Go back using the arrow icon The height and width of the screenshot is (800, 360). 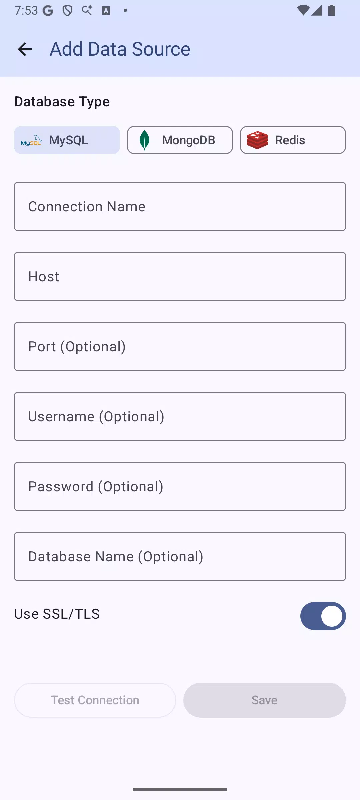pos(25,49)
